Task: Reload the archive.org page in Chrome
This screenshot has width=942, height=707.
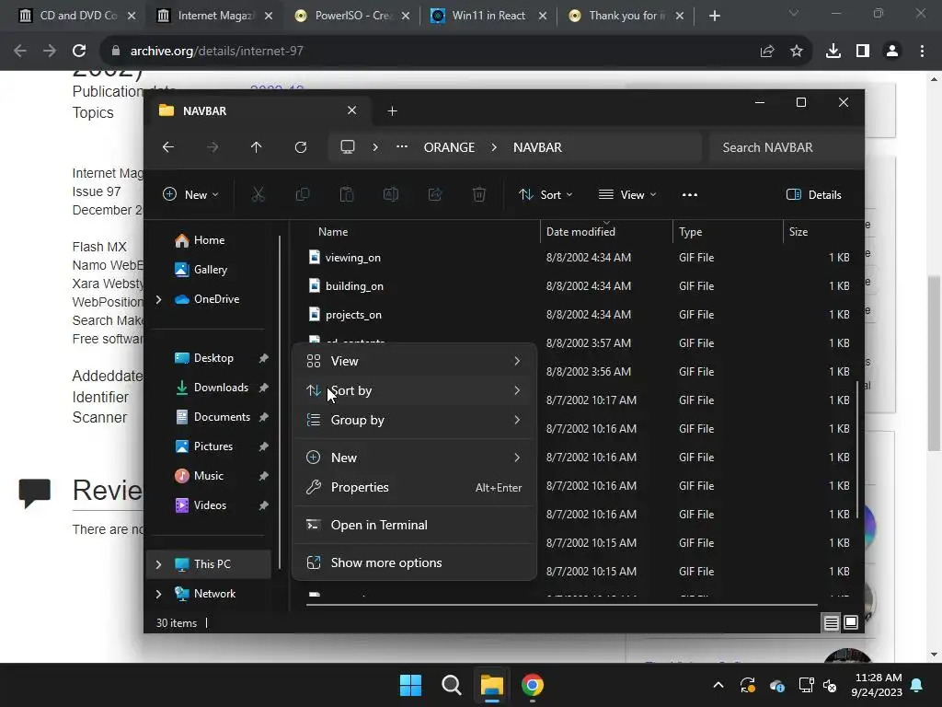Action: (79, 52)
